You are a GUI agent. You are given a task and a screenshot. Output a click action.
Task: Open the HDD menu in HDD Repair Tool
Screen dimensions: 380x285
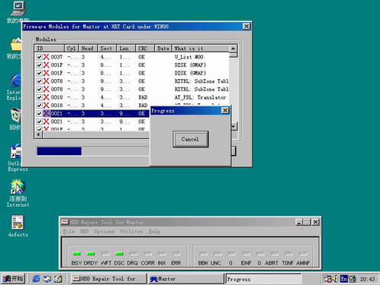(x=84, y=232)
